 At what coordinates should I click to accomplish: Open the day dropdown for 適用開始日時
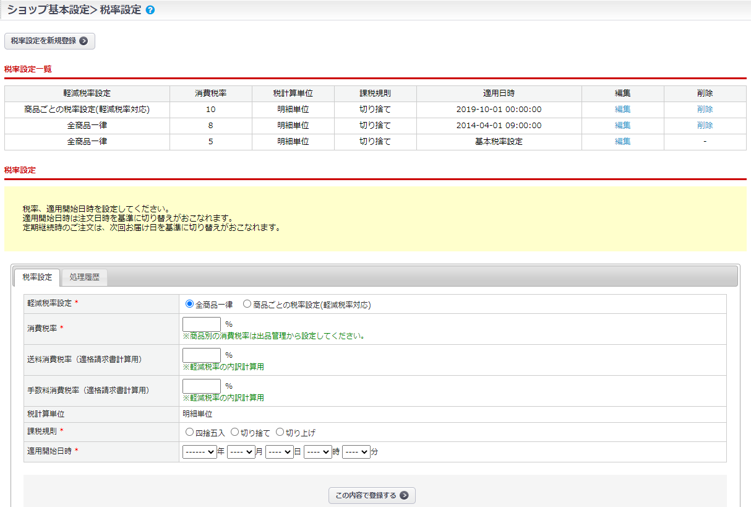pyautogui.click(x=279, y=452)
